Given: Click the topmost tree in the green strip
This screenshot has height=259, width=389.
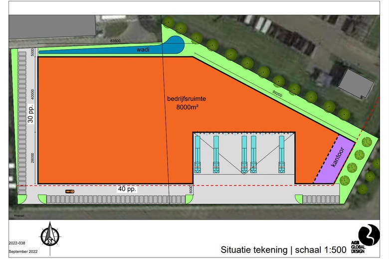Looking at the screenshot, I should point(169,22).
